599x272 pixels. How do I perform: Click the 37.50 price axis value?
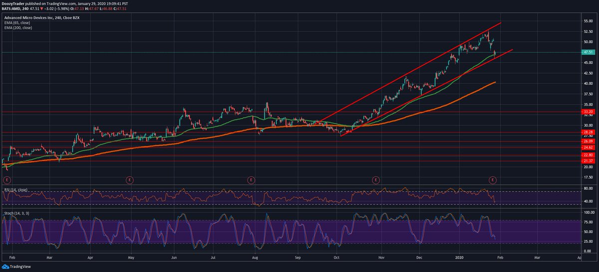click(x=588, y=94)
